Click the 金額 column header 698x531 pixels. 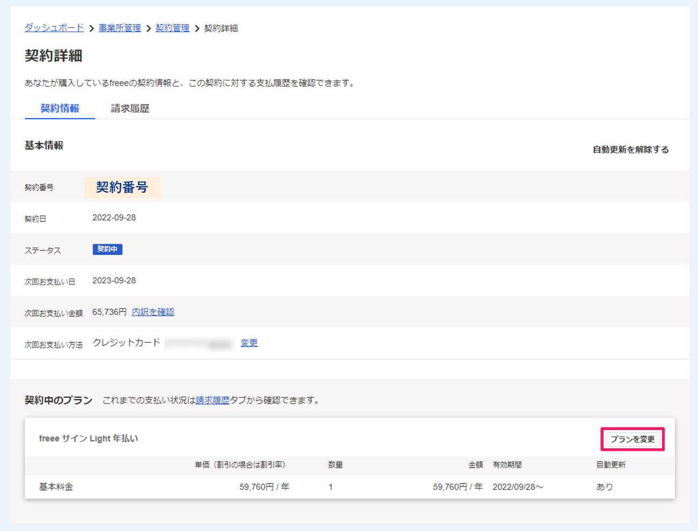coord(475,465)
